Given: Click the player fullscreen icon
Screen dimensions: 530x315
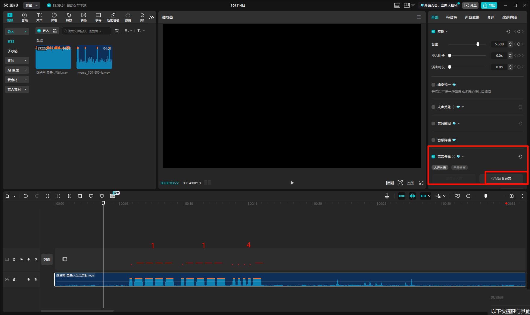Looking at the screenshot, I should click(421, 183).
